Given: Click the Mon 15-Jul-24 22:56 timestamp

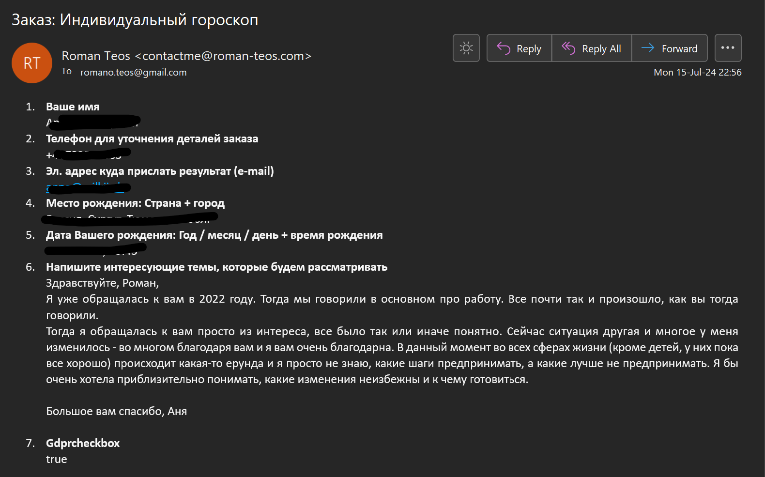Looking at the screenshot, I should pos(697,72).
